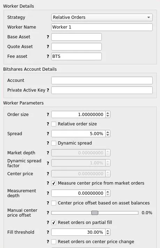Viewport: 160px width, 248px height.
Task: Open the Center price help icon
Action: point(48,174)
